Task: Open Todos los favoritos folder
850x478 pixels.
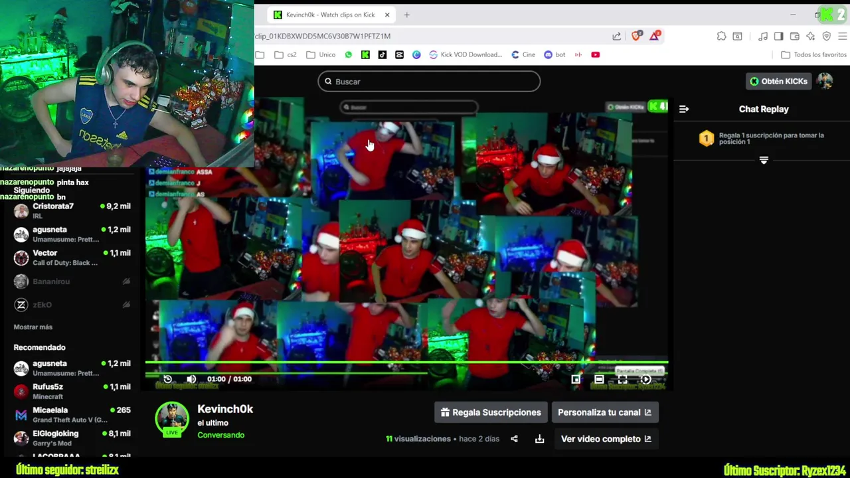Action: click(x=813, y=54)
